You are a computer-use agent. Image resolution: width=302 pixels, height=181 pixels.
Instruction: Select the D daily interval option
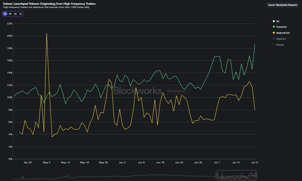[5, 14]
